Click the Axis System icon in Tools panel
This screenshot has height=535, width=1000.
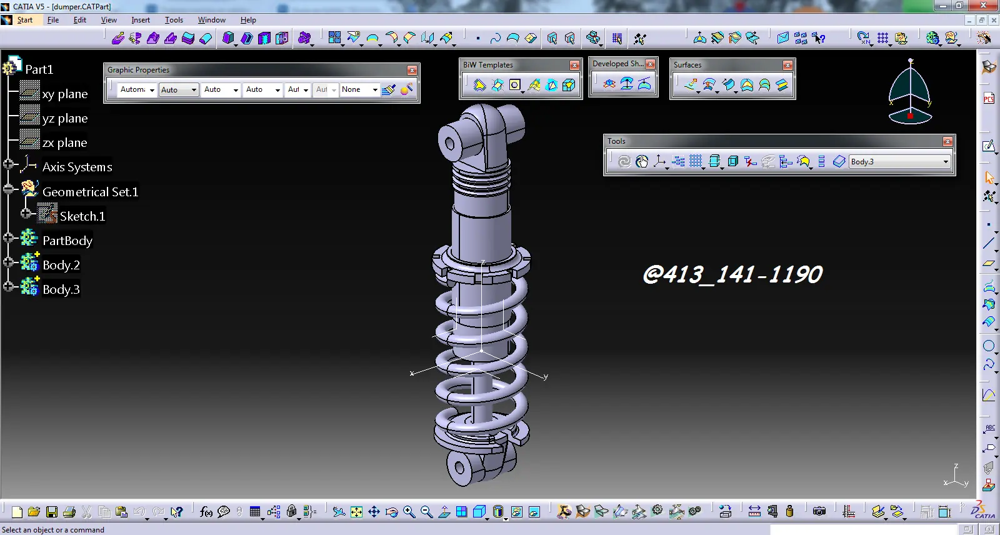[x=660, y=162]
